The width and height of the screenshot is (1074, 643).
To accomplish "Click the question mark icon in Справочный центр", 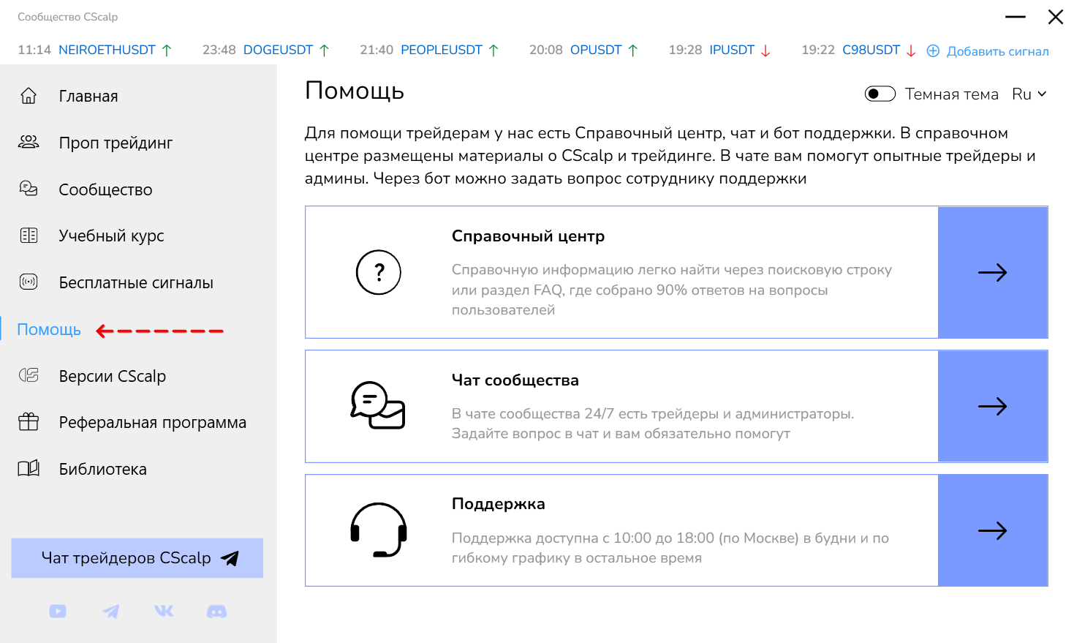I will tap(379, 272).
